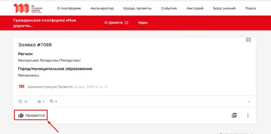Click the thumbs-up count icon showing 2
The image size is (271, 134).
tap(39, 102)
